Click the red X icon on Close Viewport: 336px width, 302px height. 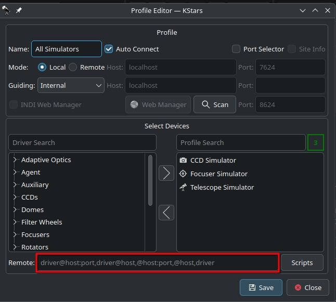298,287
